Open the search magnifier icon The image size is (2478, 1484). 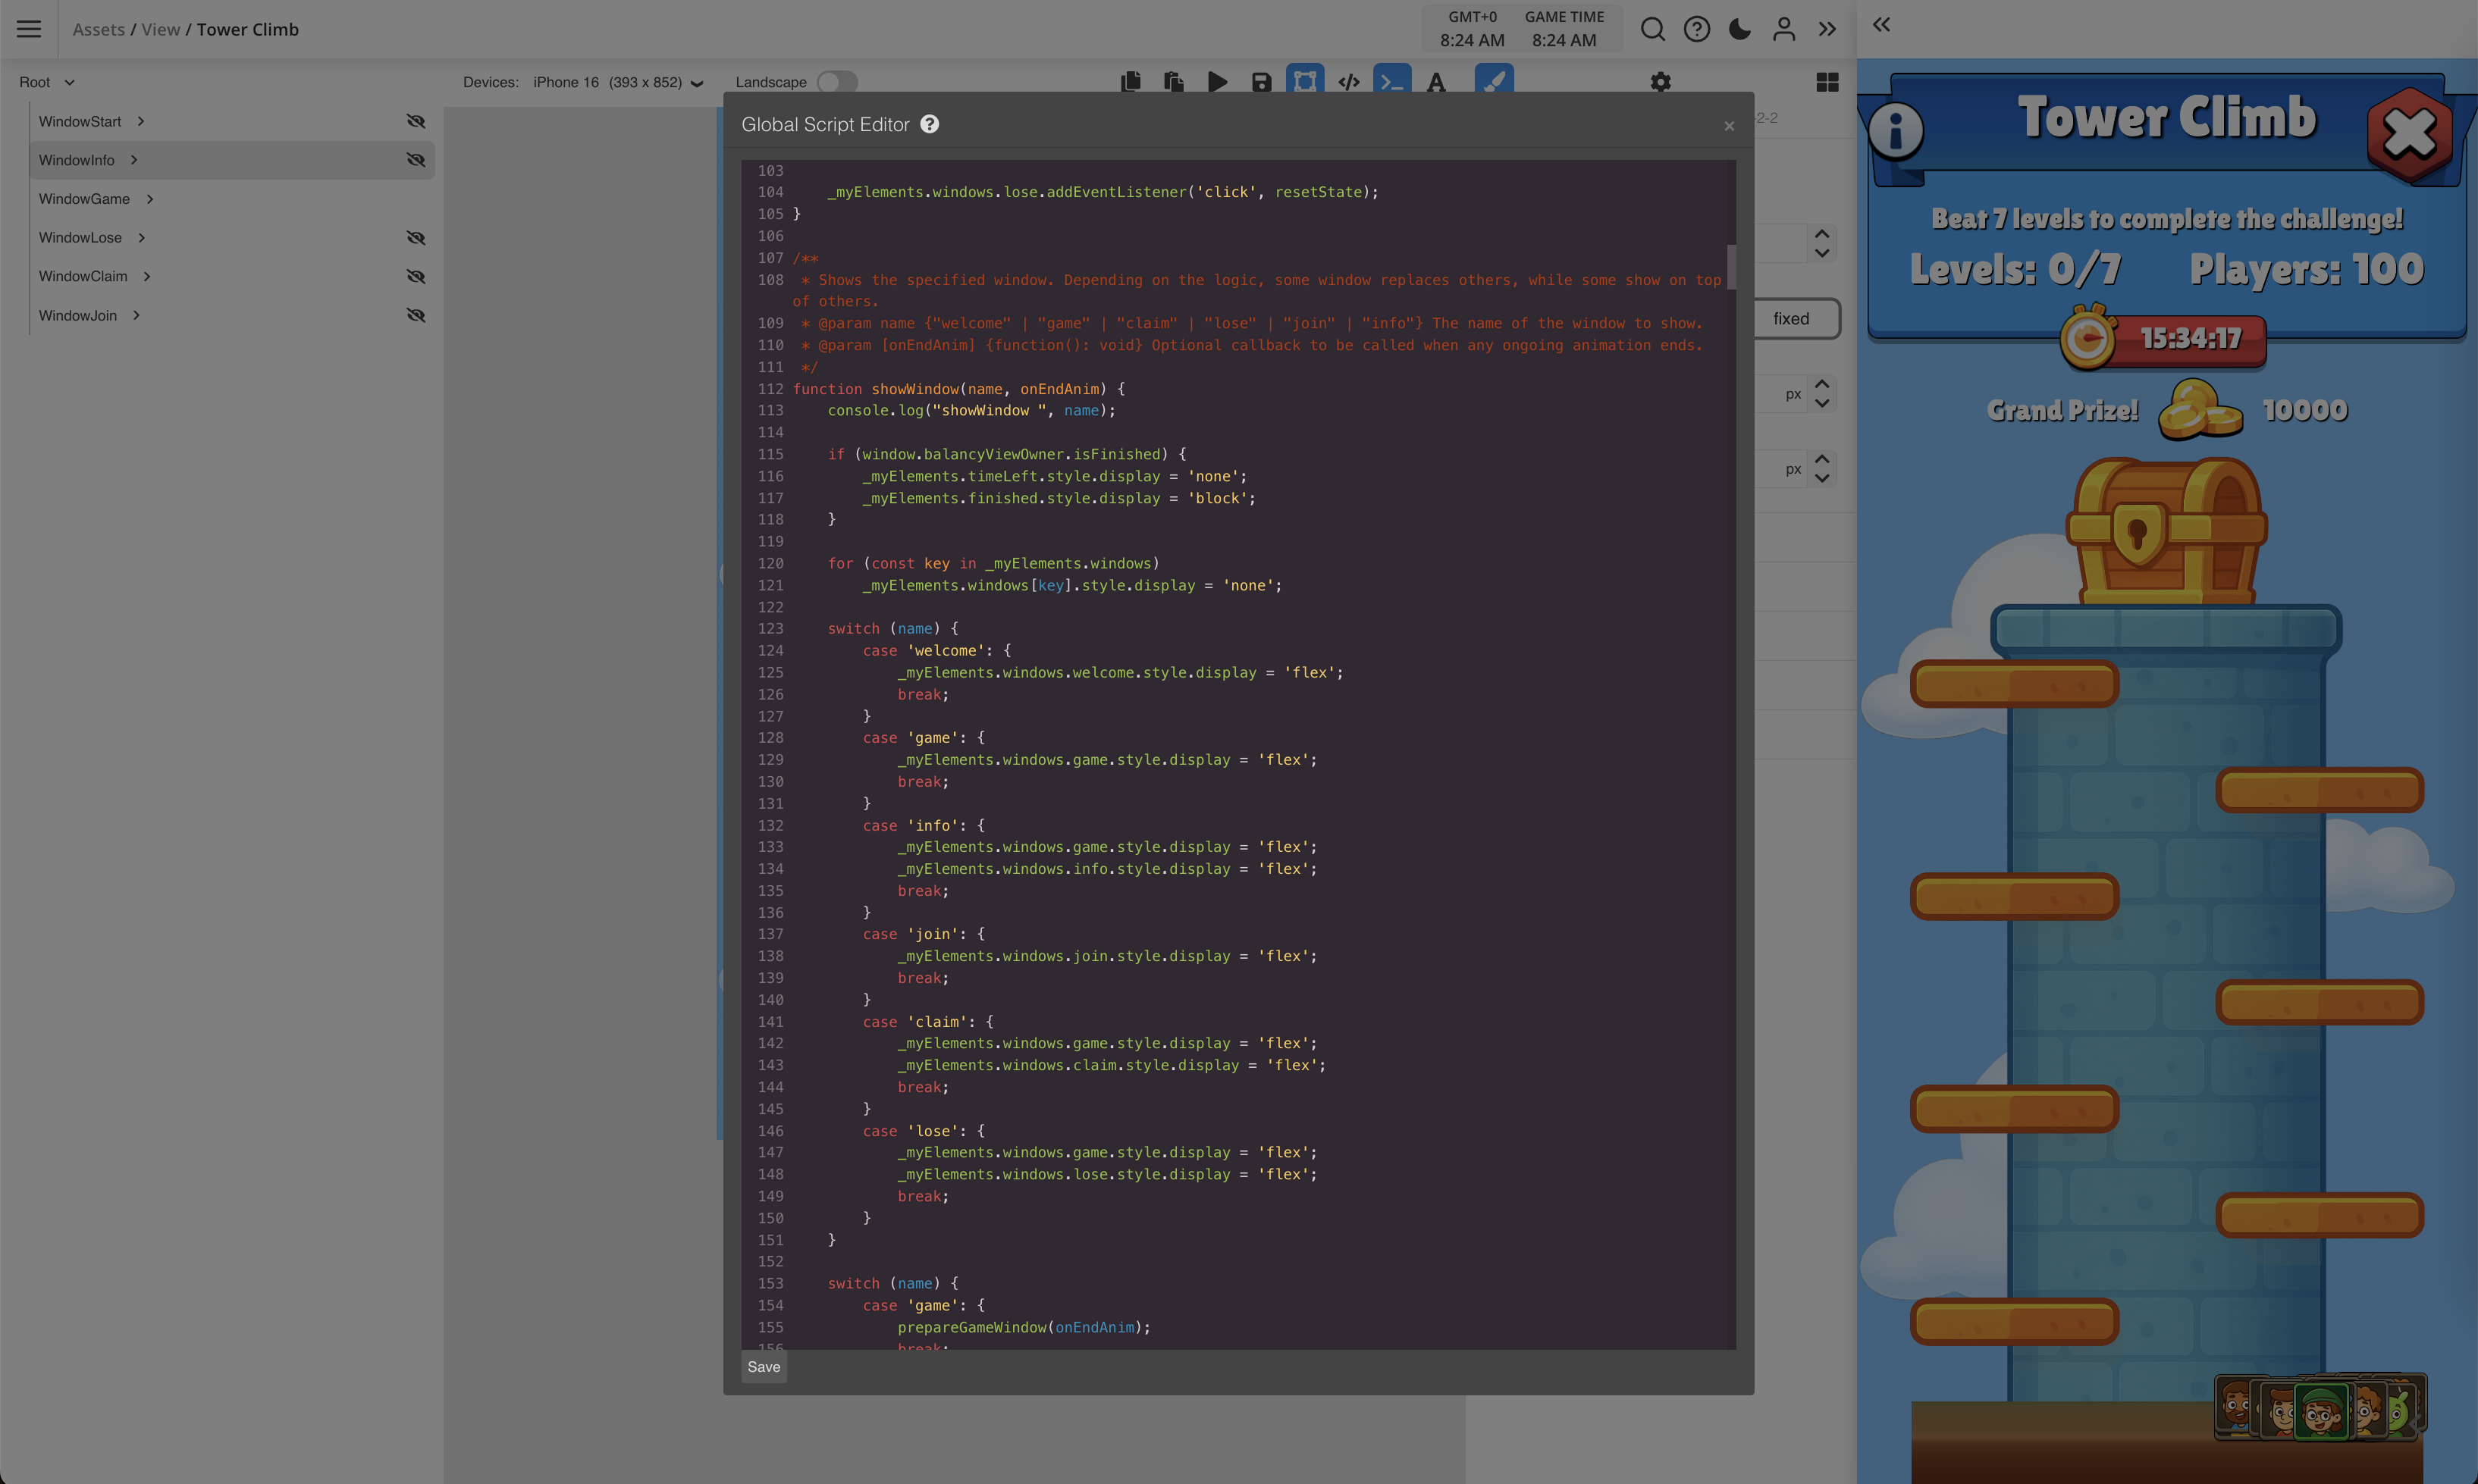pos(1653,29)
